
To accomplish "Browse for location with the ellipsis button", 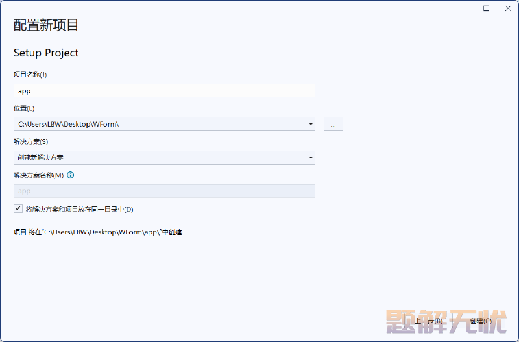I will [x=333, y=124].
